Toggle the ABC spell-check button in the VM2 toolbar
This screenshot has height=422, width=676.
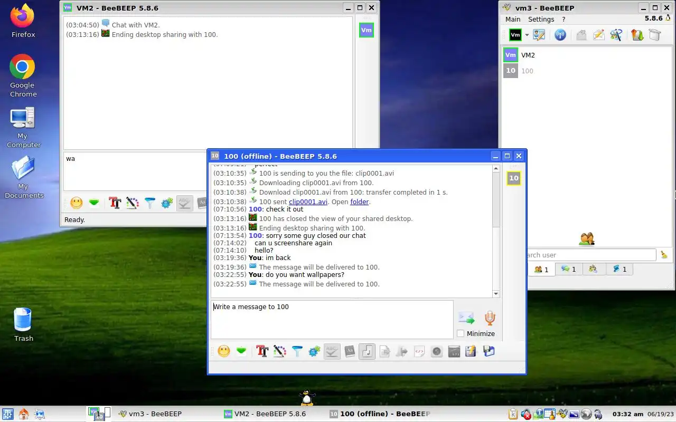(184, 203)
